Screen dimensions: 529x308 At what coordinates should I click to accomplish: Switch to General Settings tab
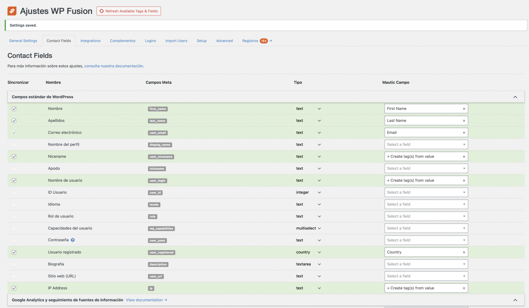pos(23,41)
